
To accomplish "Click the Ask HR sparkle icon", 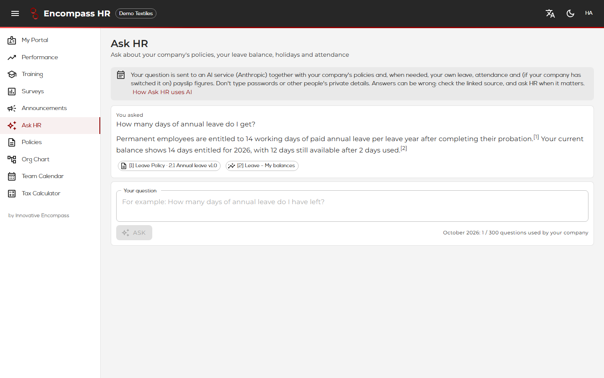I will coord(12,125).
